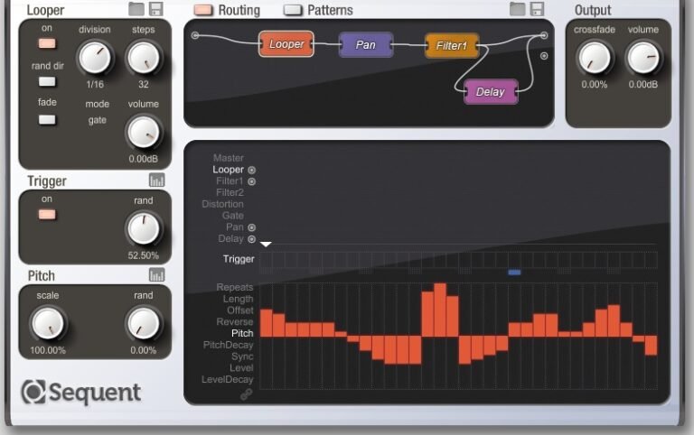Screen dimensions: 694x435
Task: Select Pan in module list
Action: coord(235,227)
